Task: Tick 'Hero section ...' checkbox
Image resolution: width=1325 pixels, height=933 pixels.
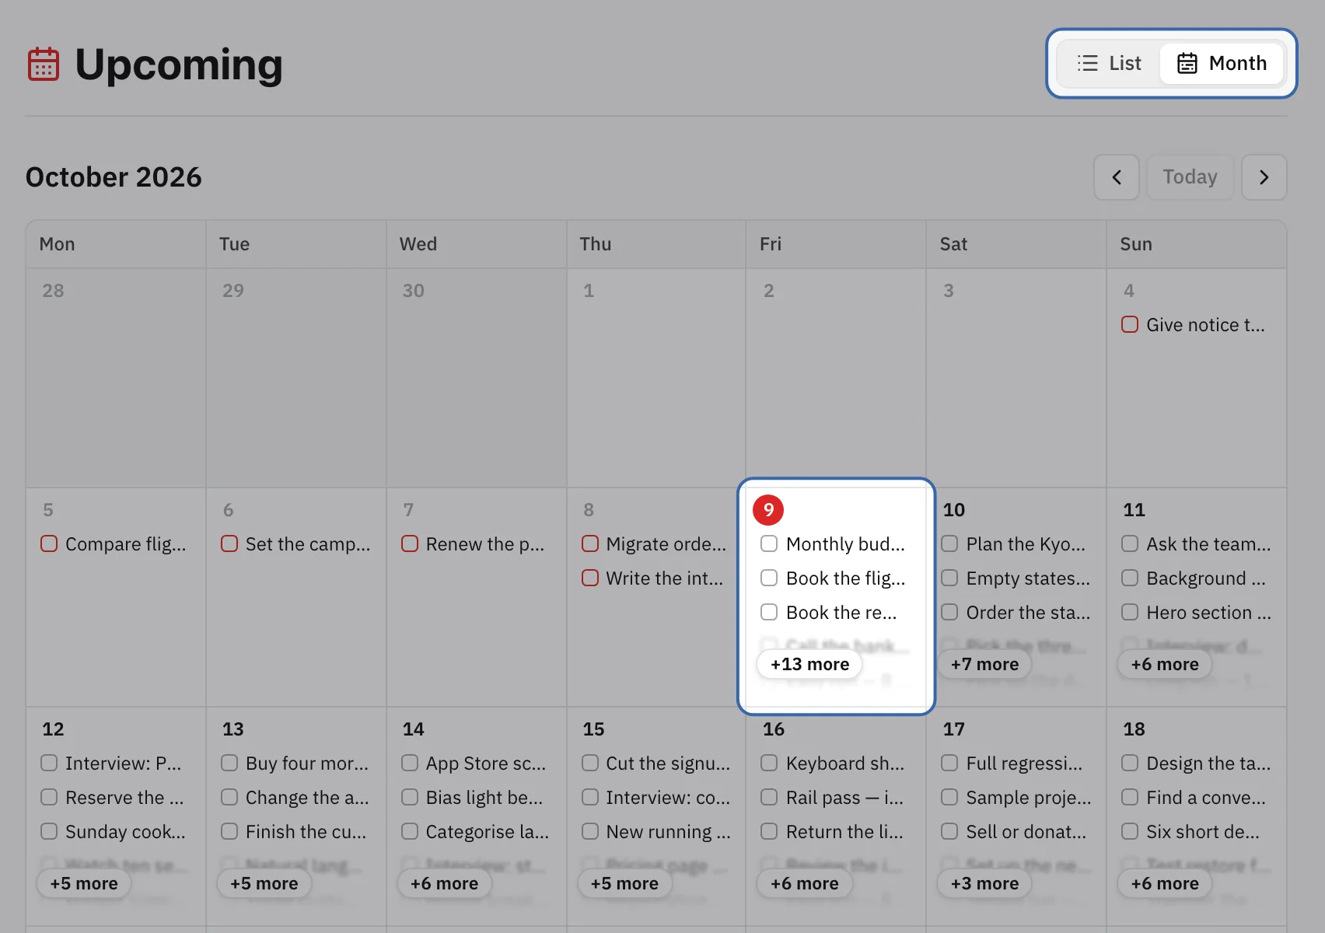Action: (1130, 612)
